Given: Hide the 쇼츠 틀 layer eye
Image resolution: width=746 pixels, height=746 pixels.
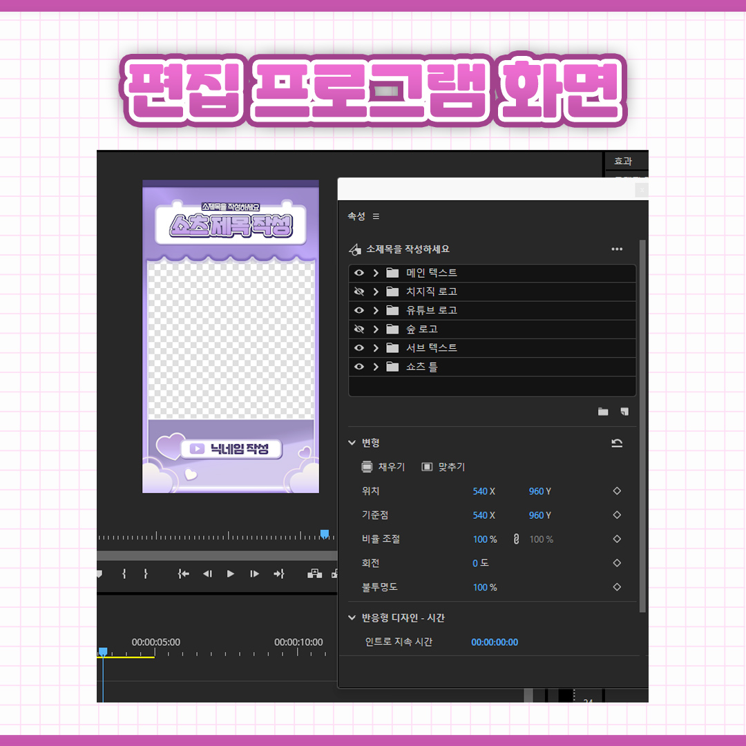Looking at the screenshot, I should click(359, 366).
